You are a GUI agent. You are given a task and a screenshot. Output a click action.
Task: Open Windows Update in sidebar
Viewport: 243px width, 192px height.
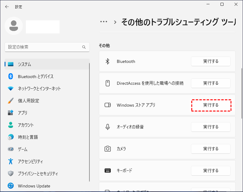pos(34,186)
